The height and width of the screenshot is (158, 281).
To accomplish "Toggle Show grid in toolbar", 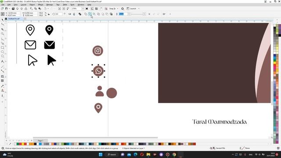I will click(x=97, y=9).
